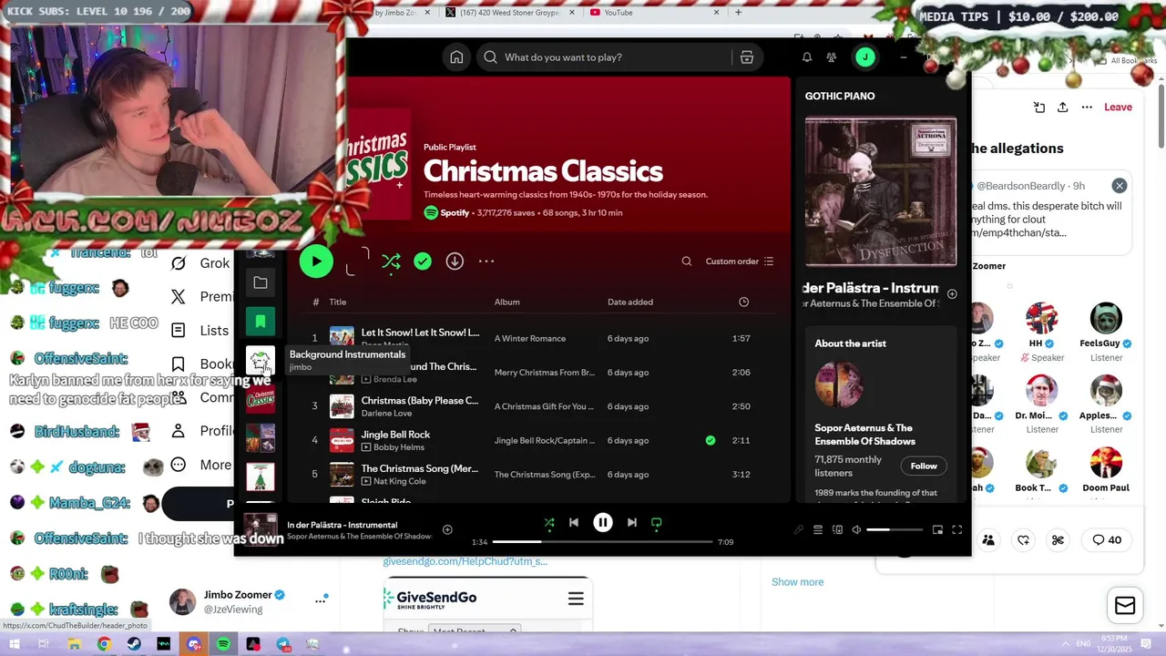The image size is (1166, 656).
Task: Adjust the Spotify volume slider
Action: pyautogui.click(x=895, y=529)
